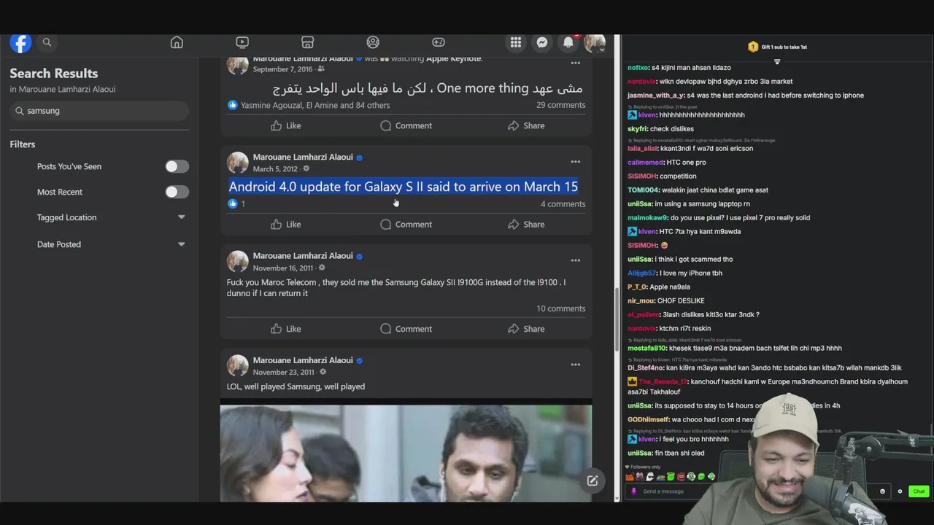Open the emoji picker in Twitch chat input
Viewport: 934px width, 525px height.
point(882,491)
